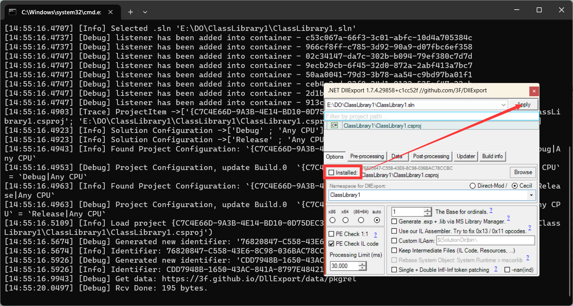Click the Browse button
Image resolution: width=573 pixels, height=306 pixels.
click(523, 172)
